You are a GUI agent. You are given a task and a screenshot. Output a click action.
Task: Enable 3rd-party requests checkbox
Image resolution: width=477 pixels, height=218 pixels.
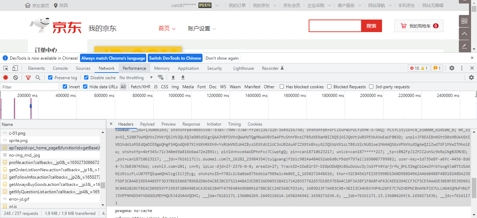(x=371, y=87)
